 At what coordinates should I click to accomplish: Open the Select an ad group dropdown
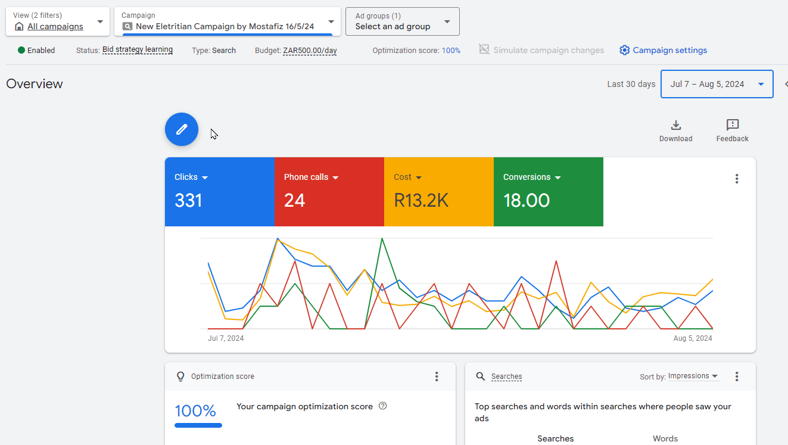pyautogui.click(x=402, y=21)
